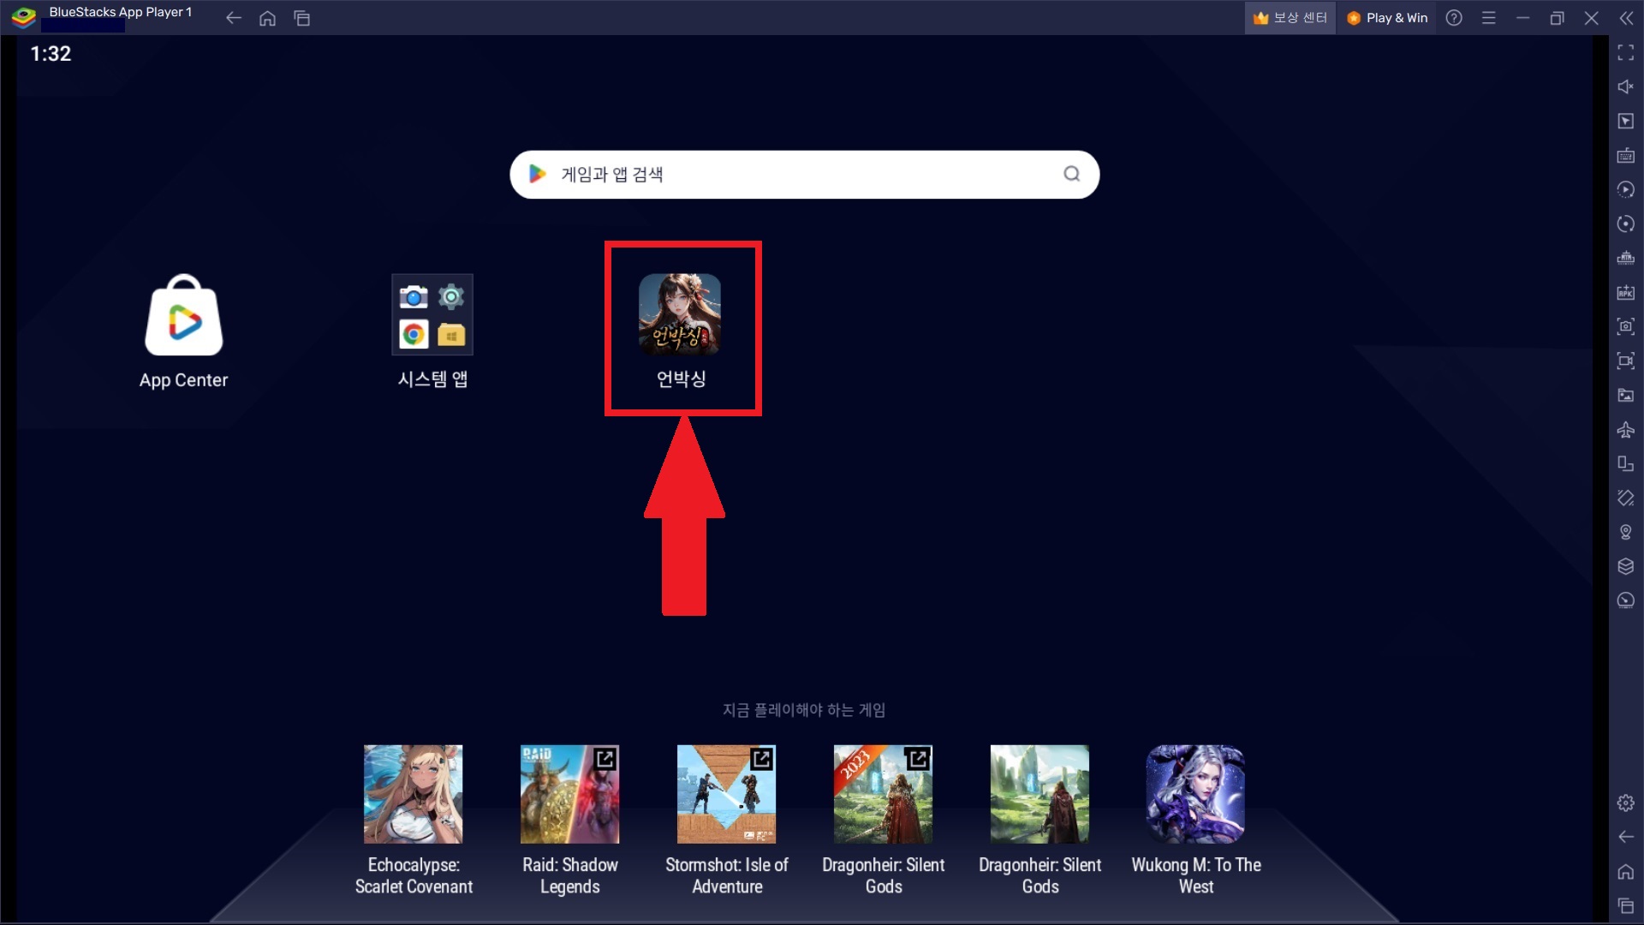
Task: Click the 지금 플레이해야 하는 게임 heading
Action: pyautogui.click(x=804, y=710)
